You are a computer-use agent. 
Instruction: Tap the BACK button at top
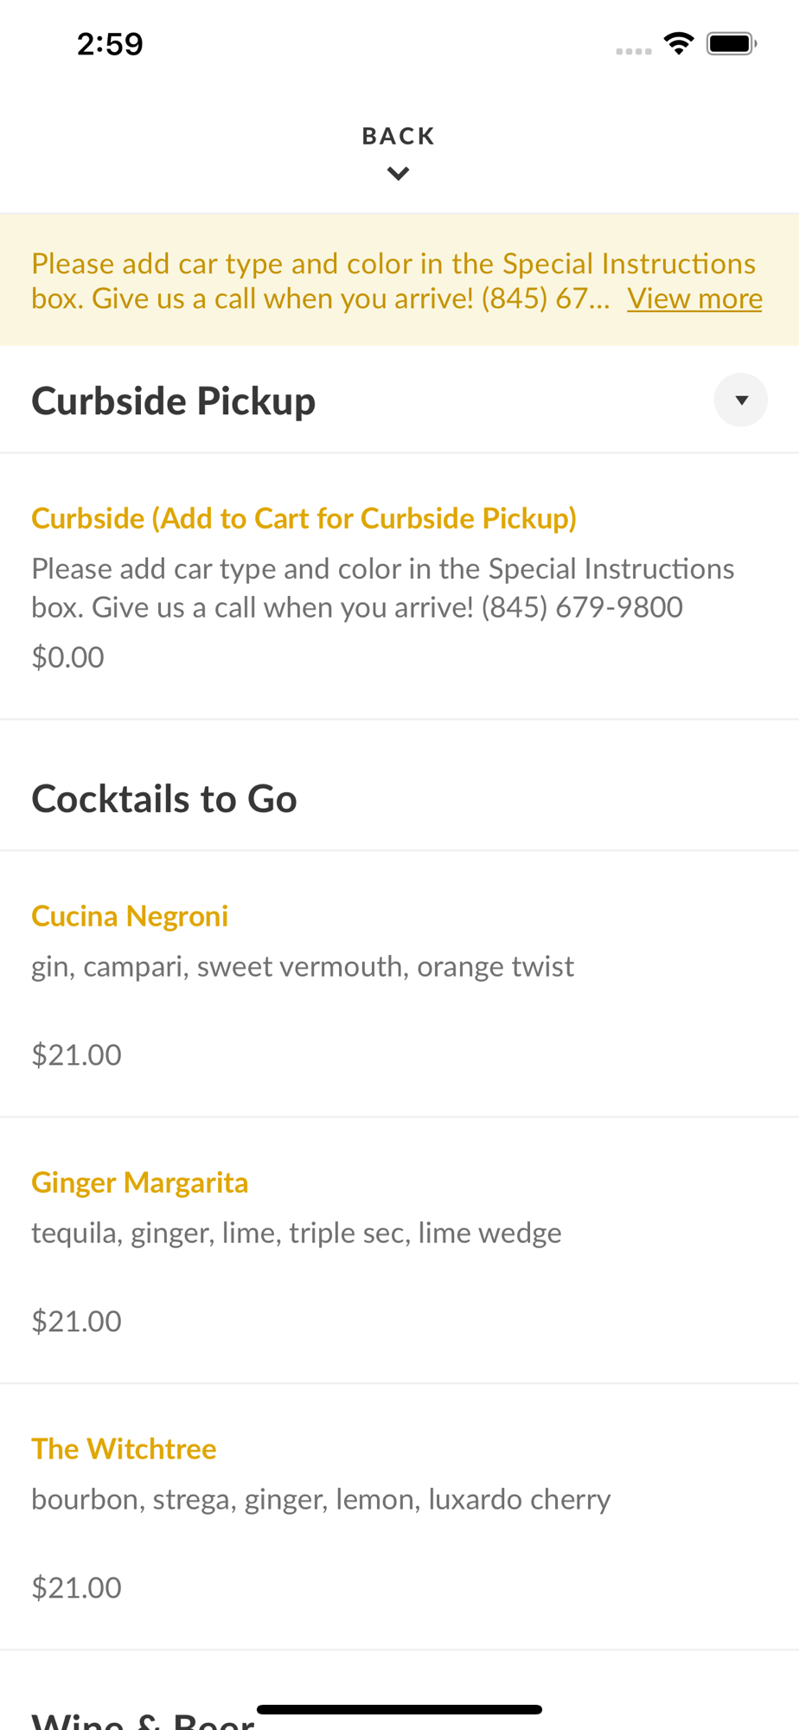[398, 137]
